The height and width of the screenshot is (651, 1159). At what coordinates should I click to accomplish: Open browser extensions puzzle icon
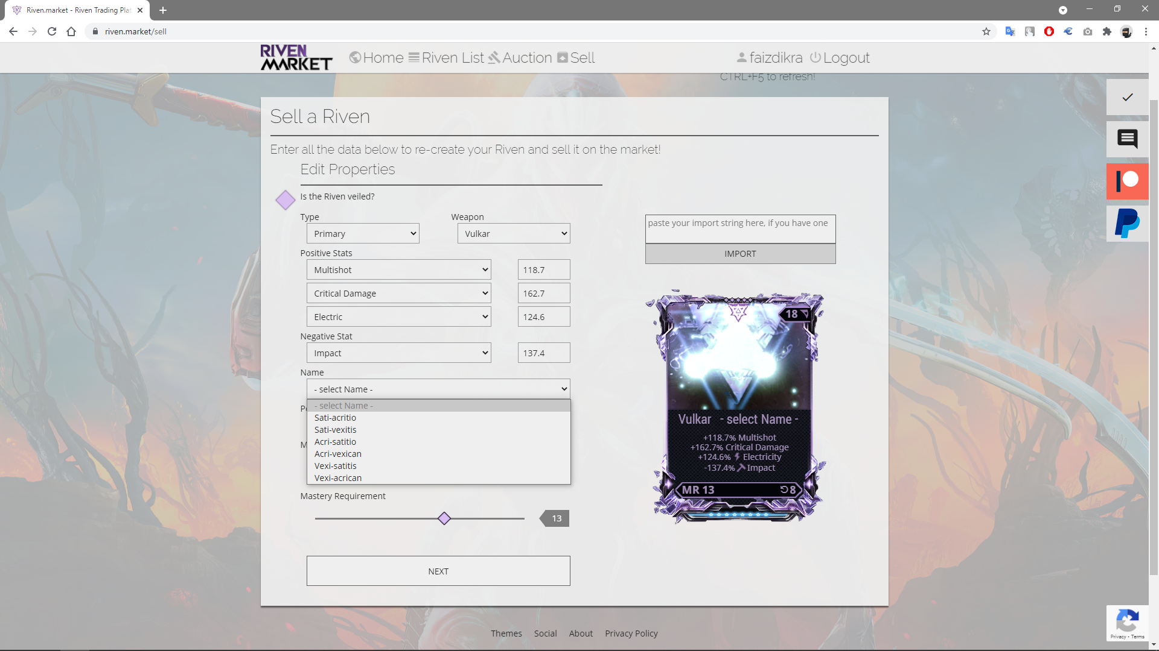[1107, 31]
